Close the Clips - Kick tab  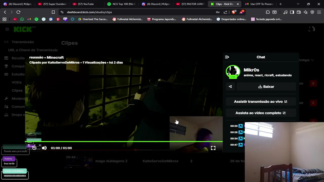tap(238, 4)
